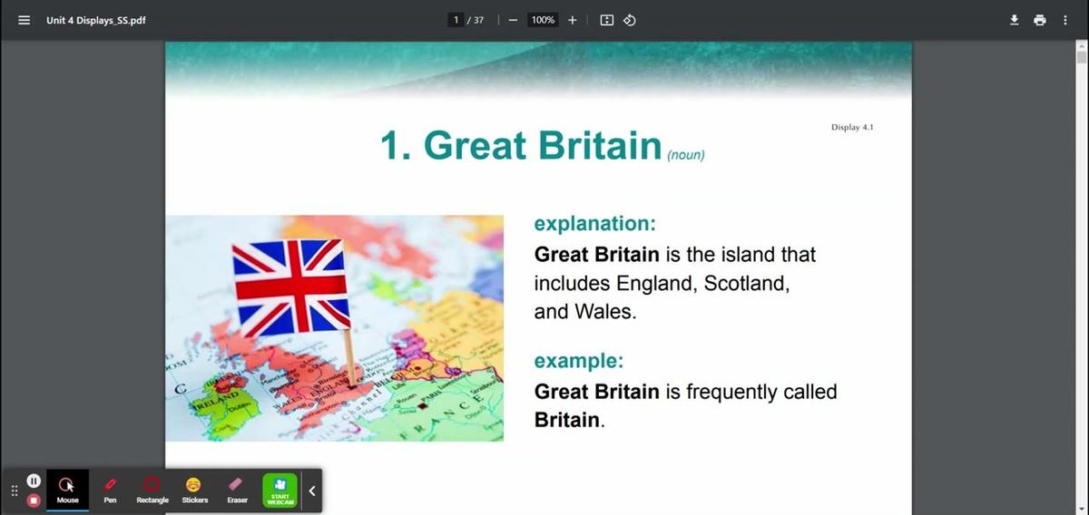The image size is (1089, 515).
Task: Click the example: heading
Action: point(579,361)
